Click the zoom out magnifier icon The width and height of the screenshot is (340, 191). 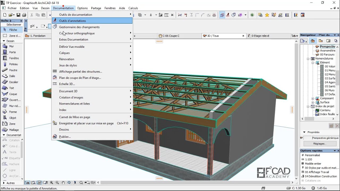tap(57, 183)
